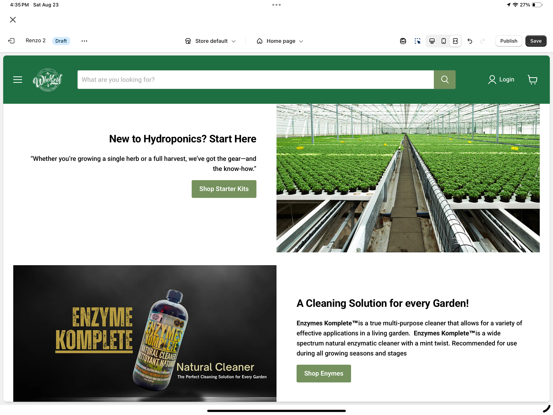
Task: Click the Renzo 2 theme name
Action: point(35,41)
